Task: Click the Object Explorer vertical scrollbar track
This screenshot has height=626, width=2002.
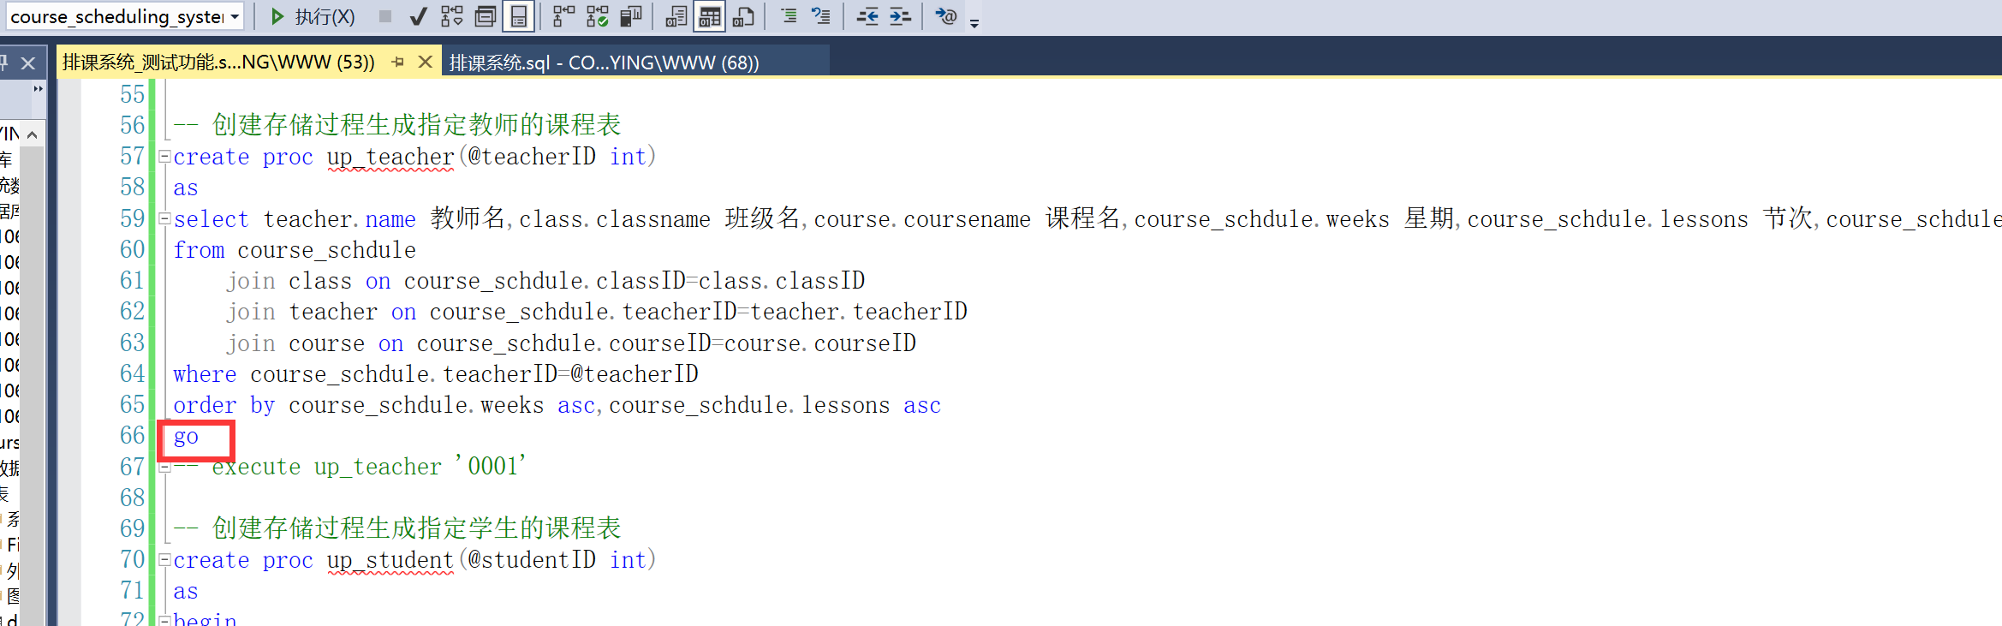Action: [x=32, y=385]
